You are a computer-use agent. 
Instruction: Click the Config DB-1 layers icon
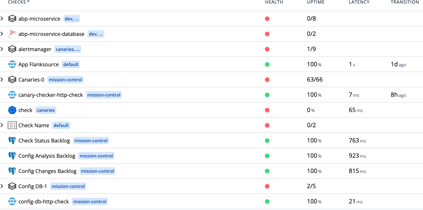coord(12,186)
